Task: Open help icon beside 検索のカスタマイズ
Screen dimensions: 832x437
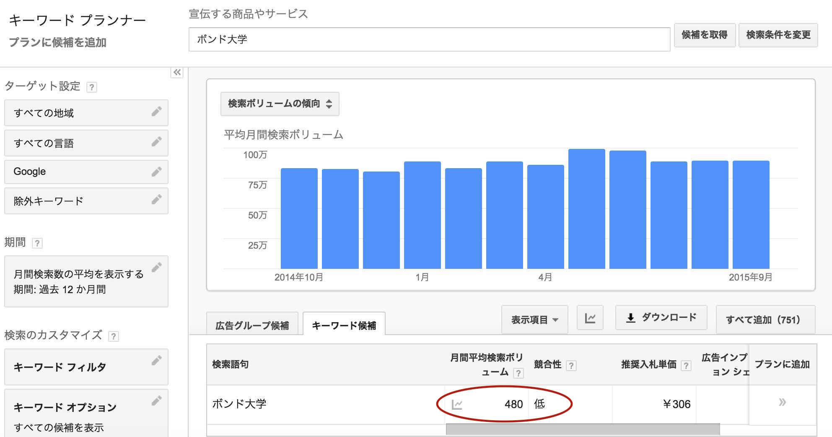Action: tap(113, 336)
